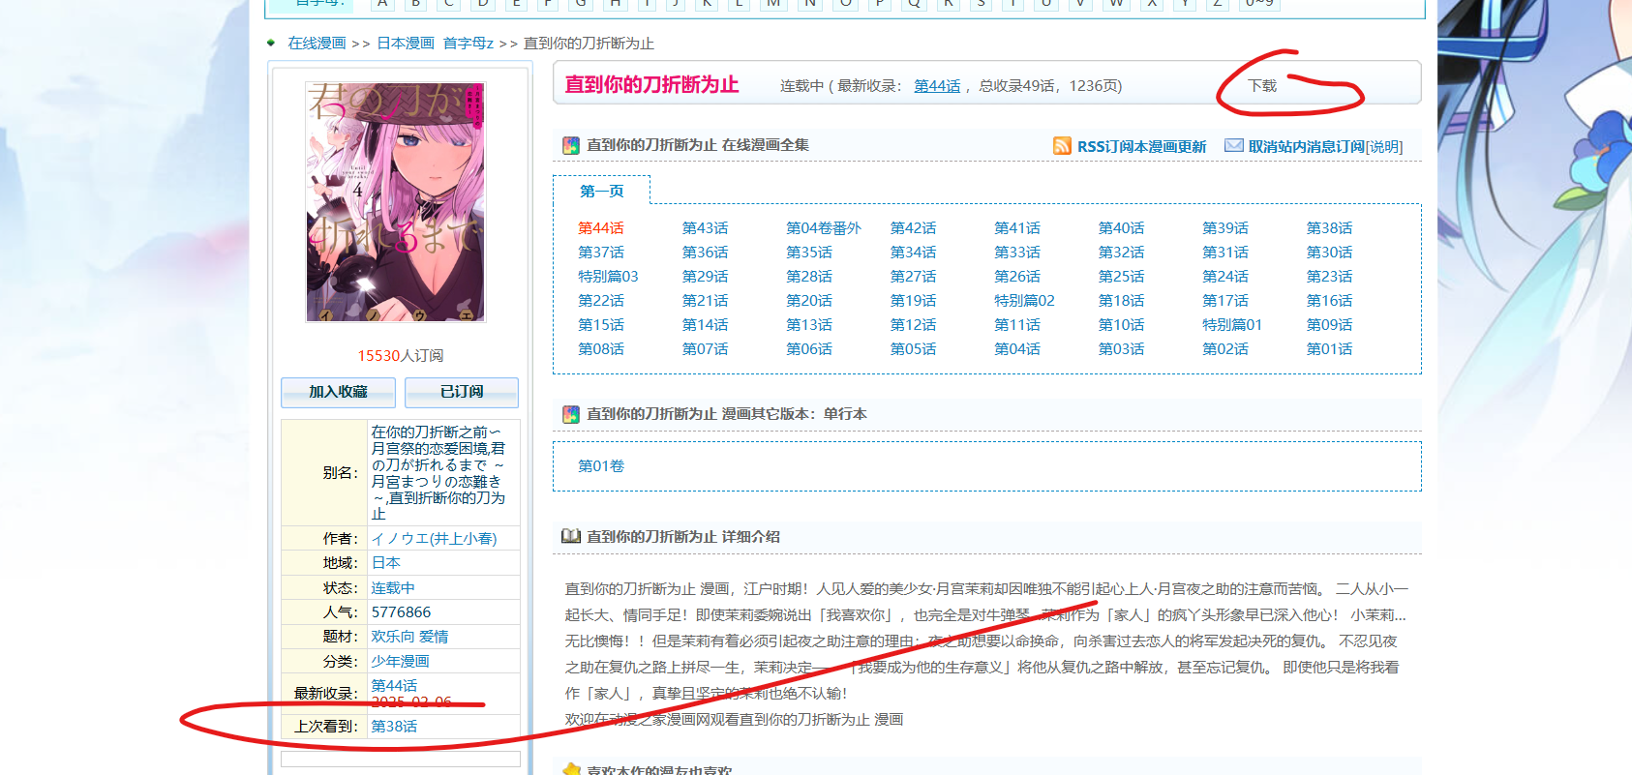
Task: Open last-read 第38话 in 上次看到 row
Action: pyautogui.click(x=394, y=727)
